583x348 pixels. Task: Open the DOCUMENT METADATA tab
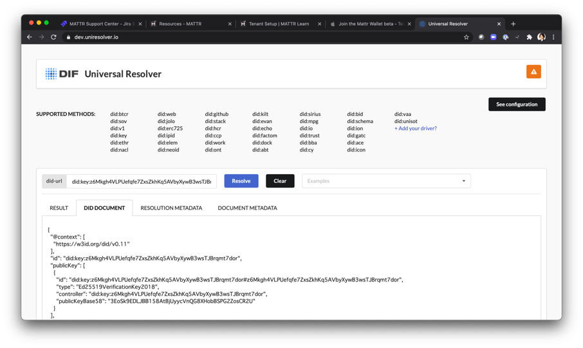point(247,208)
